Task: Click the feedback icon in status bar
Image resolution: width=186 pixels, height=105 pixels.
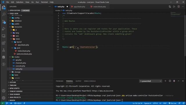Action: pyautogui.click(x=180, y=103)
